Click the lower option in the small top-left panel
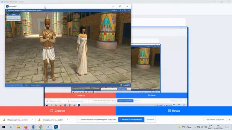 13,19
